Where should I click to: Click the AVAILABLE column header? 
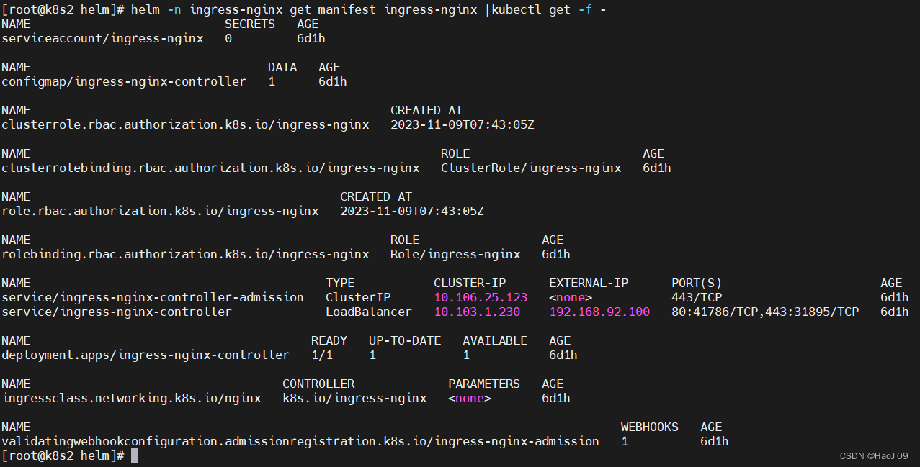[x=495, y=340]
